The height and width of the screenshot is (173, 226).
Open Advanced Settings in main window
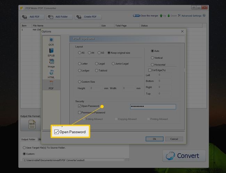[x=190, y=16]
